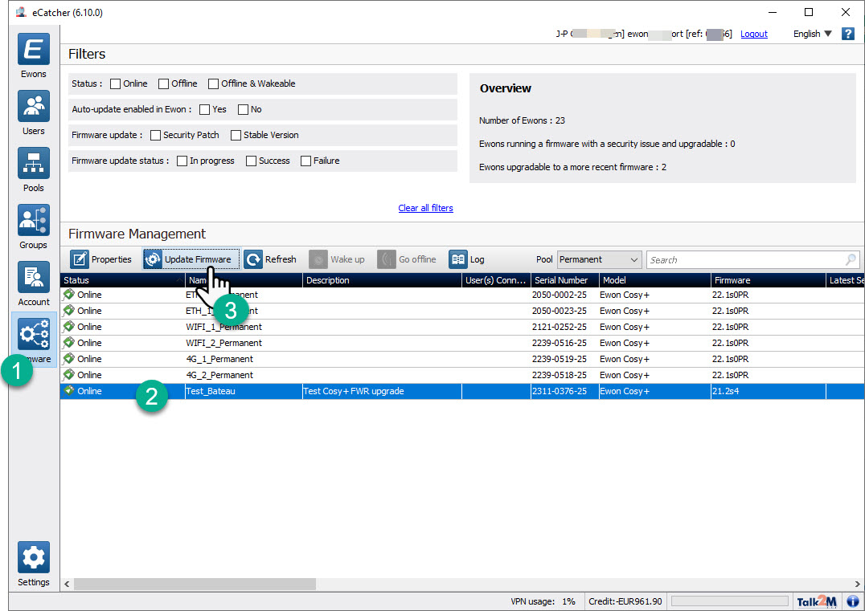This screenshot has width=865, height=611.
Task: Open the Pool dropdown showing Permanent
Action: 598,259
